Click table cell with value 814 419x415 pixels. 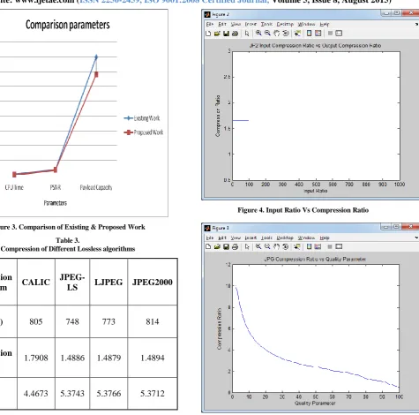pyautogui.click(x=153, y=321)
